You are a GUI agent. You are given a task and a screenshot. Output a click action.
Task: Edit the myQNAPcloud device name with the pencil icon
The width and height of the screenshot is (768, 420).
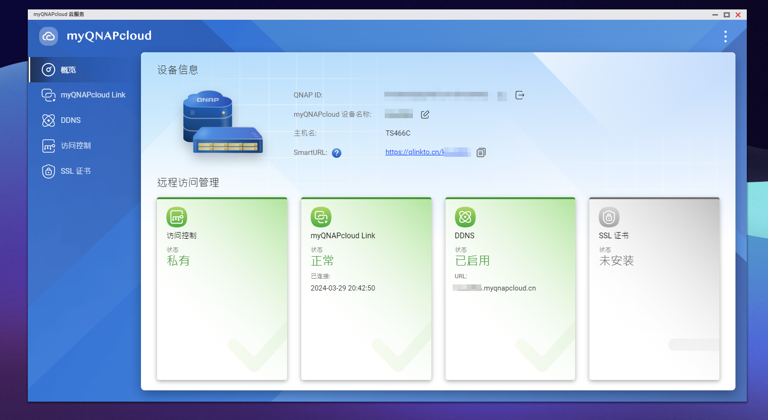click(425, 114)
